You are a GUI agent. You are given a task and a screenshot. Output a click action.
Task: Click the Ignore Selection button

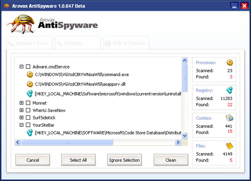124,160
